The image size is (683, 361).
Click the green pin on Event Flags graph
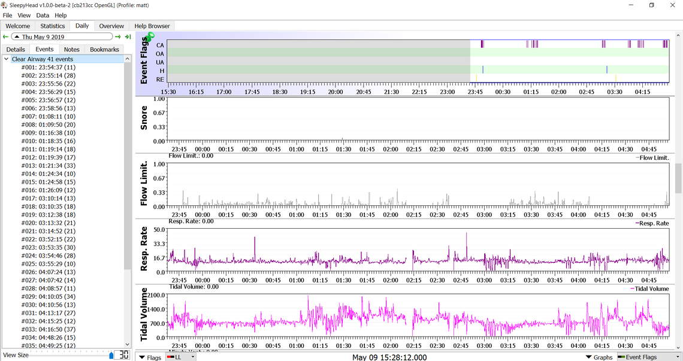pos(151,35)
